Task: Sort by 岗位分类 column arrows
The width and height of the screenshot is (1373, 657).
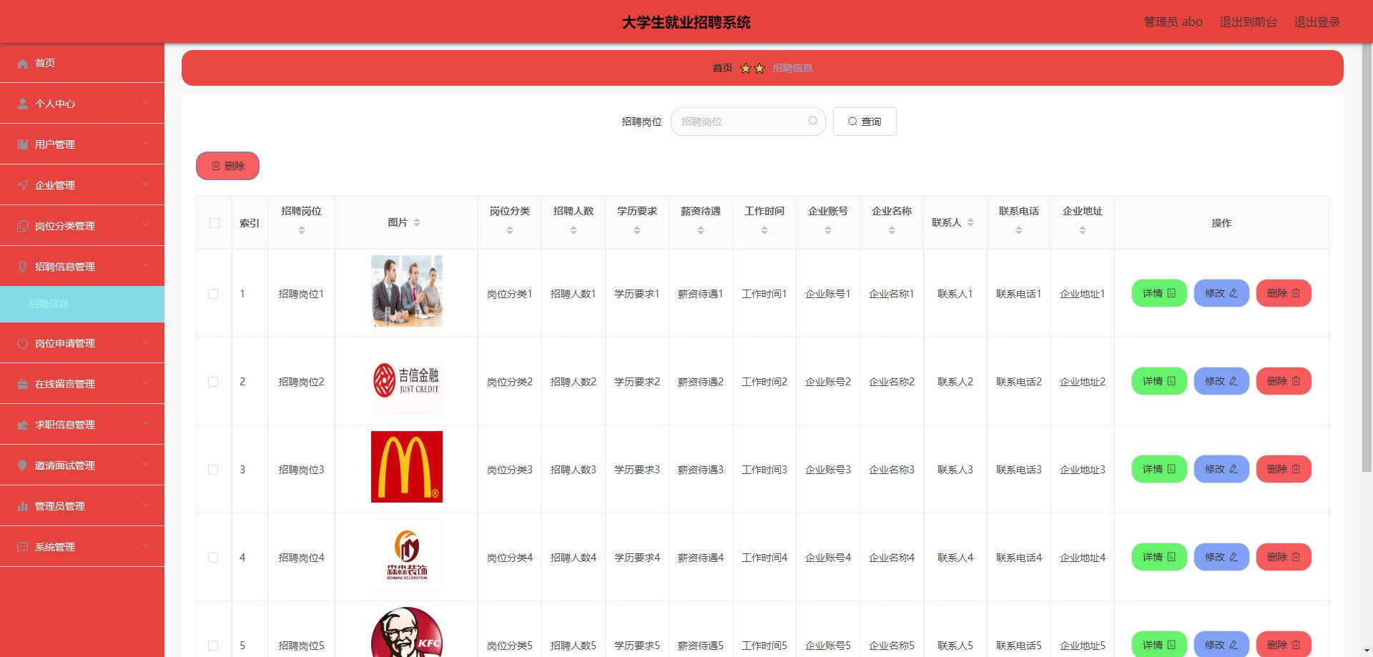Action: (510, 230)
